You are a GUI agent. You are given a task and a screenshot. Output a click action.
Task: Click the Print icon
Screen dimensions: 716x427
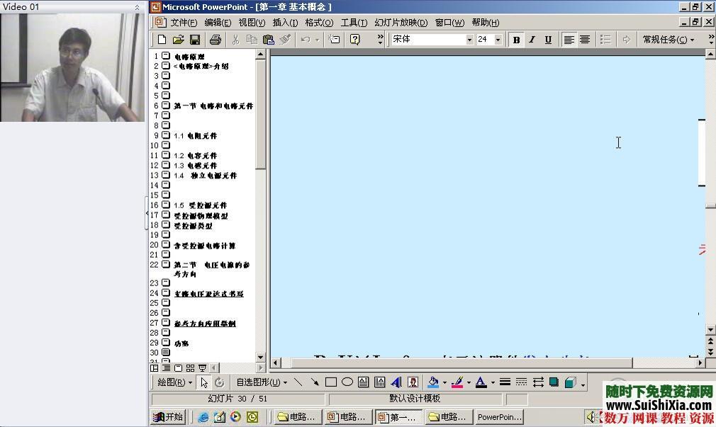216,40
